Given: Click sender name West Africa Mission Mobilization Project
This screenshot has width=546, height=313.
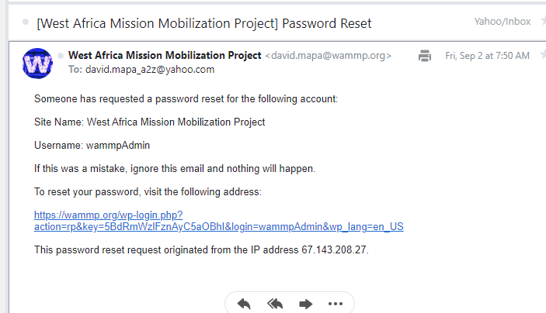Looking at the screenshot, I should pos(165,56).
